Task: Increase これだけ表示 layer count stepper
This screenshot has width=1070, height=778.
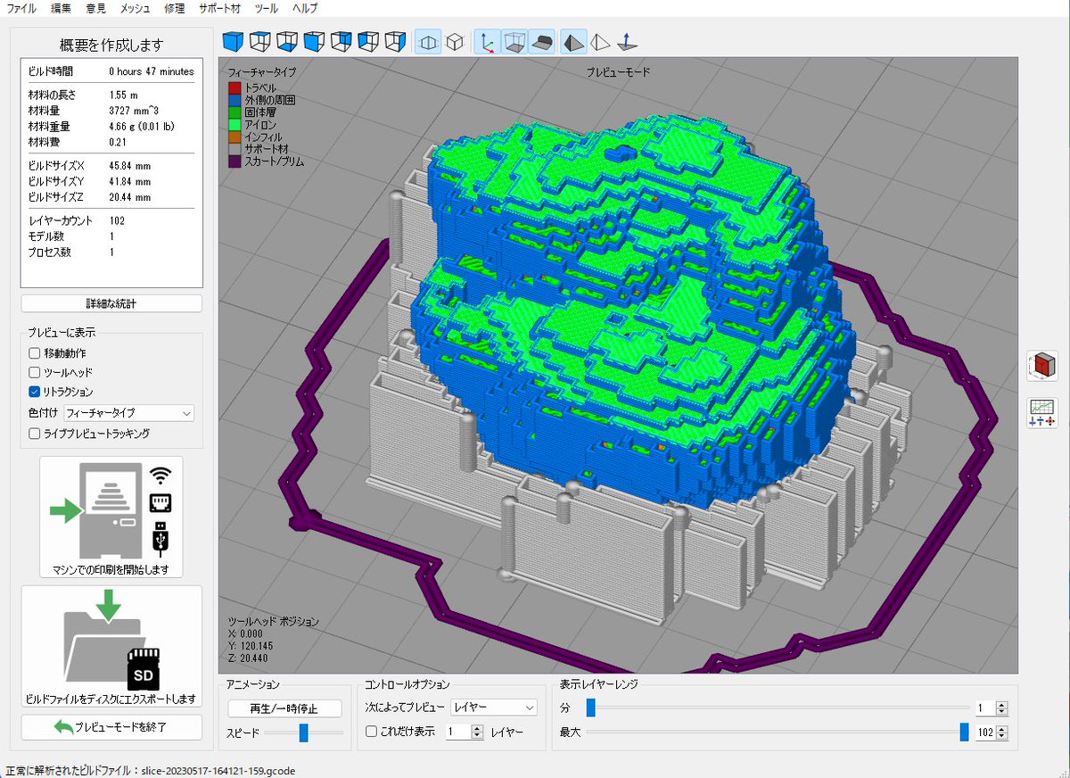Action: (x=476, y=728)
